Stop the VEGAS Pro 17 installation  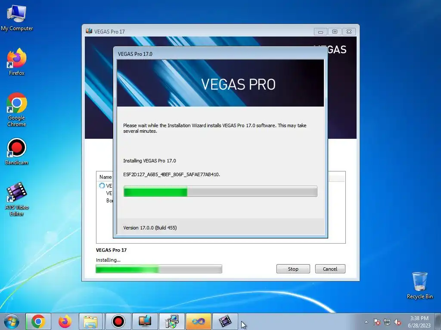[x=293, y=269]
